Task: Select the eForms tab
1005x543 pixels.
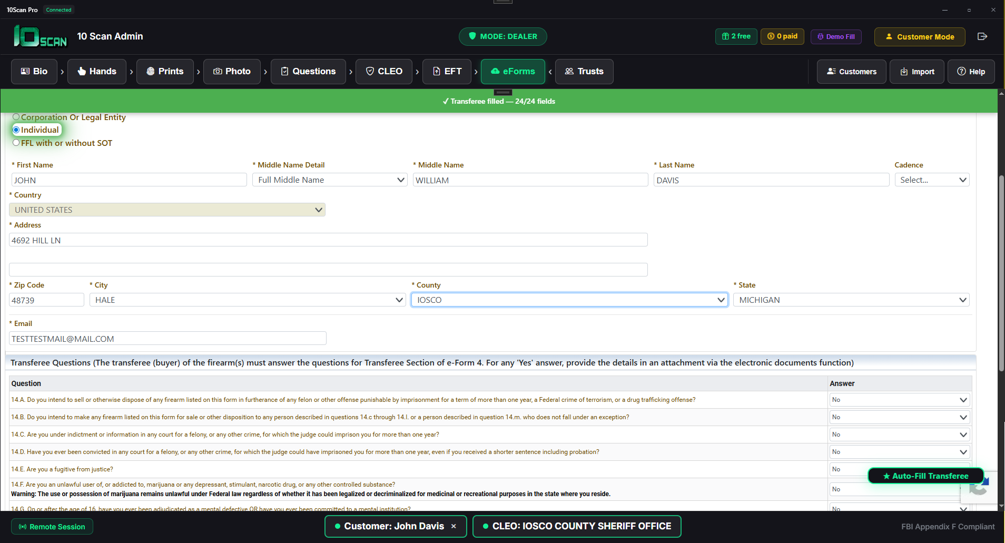Action: pos(513,71)
